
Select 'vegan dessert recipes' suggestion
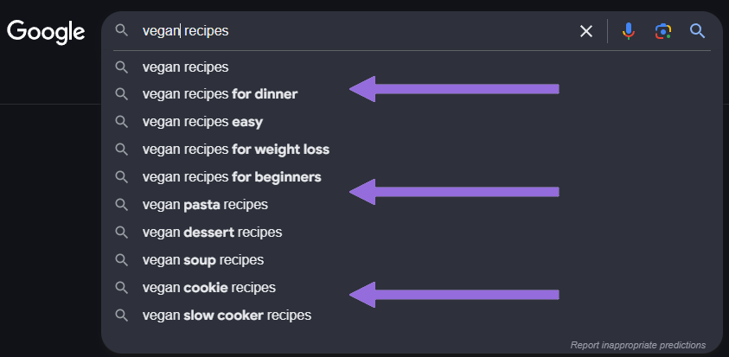412,232
